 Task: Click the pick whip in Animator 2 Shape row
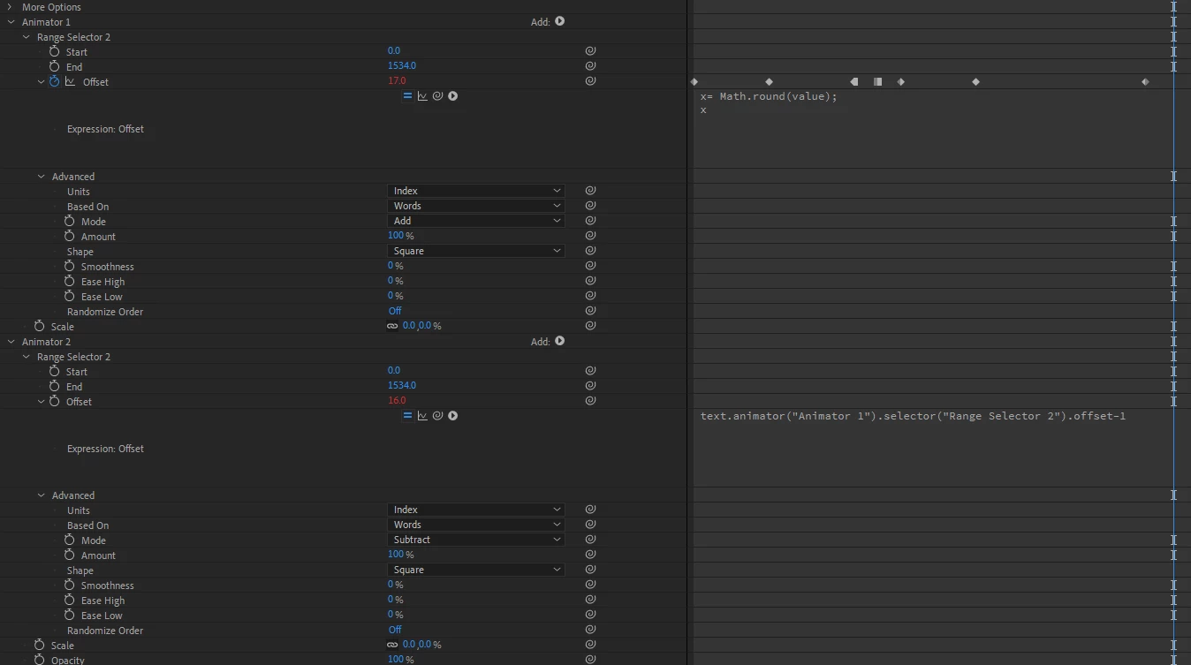[590, 570]
